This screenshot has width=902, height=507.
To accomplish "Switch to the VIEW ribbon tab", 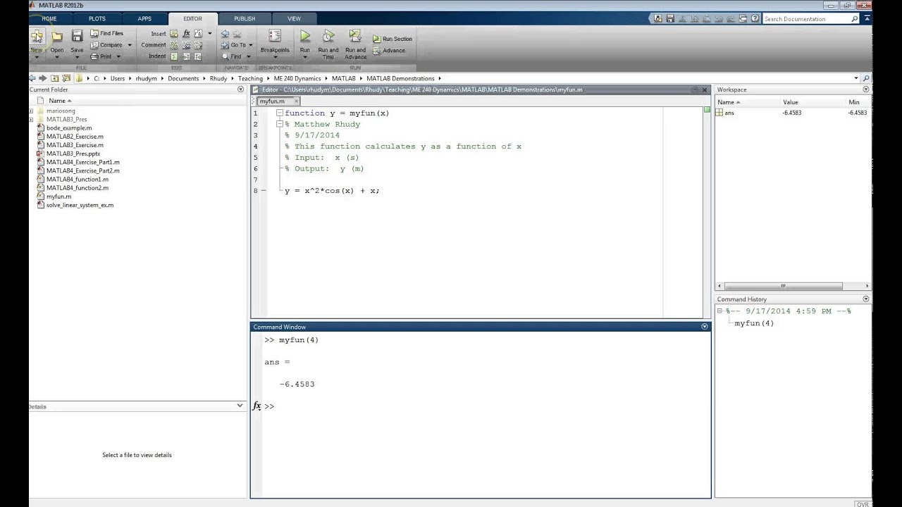I will [294, 18].
